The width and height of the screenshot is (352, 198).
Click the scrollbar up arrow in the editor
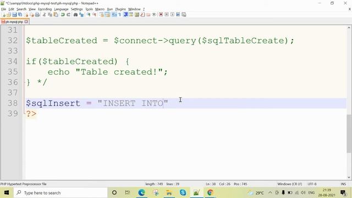click(349, 28)
